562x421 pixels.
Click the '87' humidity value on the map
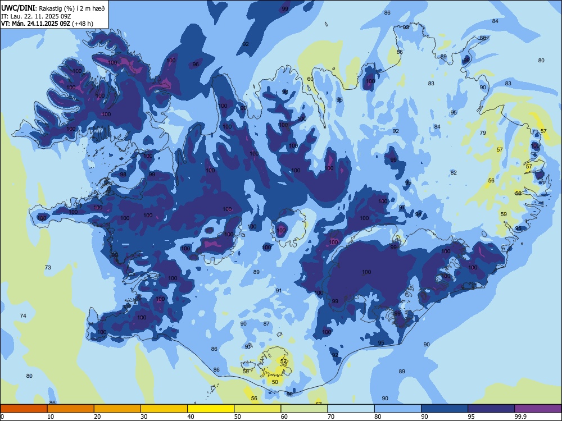[266, 323]
